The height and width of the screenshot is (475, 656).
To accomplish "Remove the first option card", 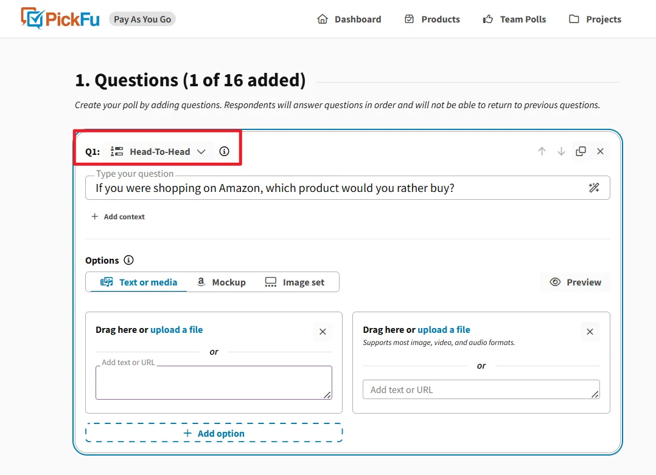I will click(x=323, y=332).
